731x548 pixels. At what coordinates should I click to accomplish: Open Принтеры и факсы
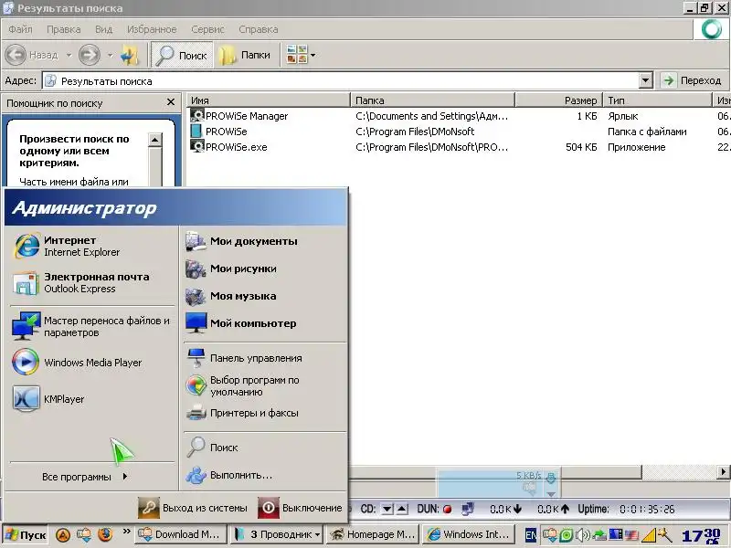(265, 413)
